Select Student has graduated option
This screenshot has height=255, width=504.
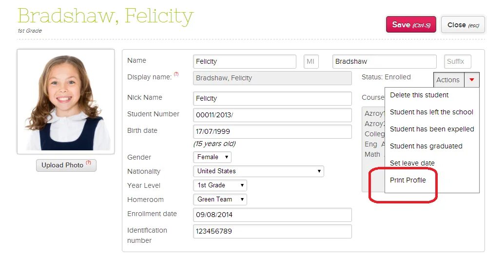tap(426, 146)
